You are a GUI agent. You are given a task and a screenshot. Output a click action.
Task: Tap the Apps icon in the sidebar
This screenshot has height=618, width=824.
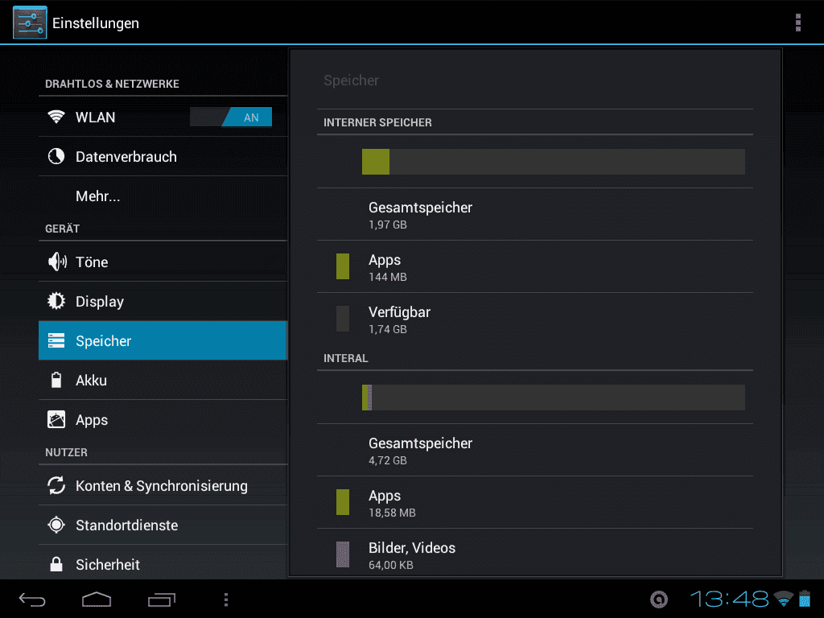pos(56,419)
